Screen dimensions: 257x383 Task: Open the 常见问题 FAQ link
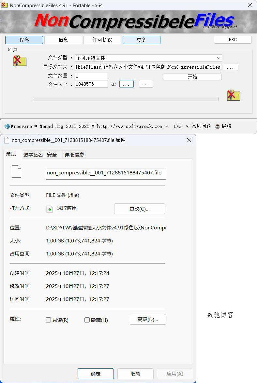201,126
